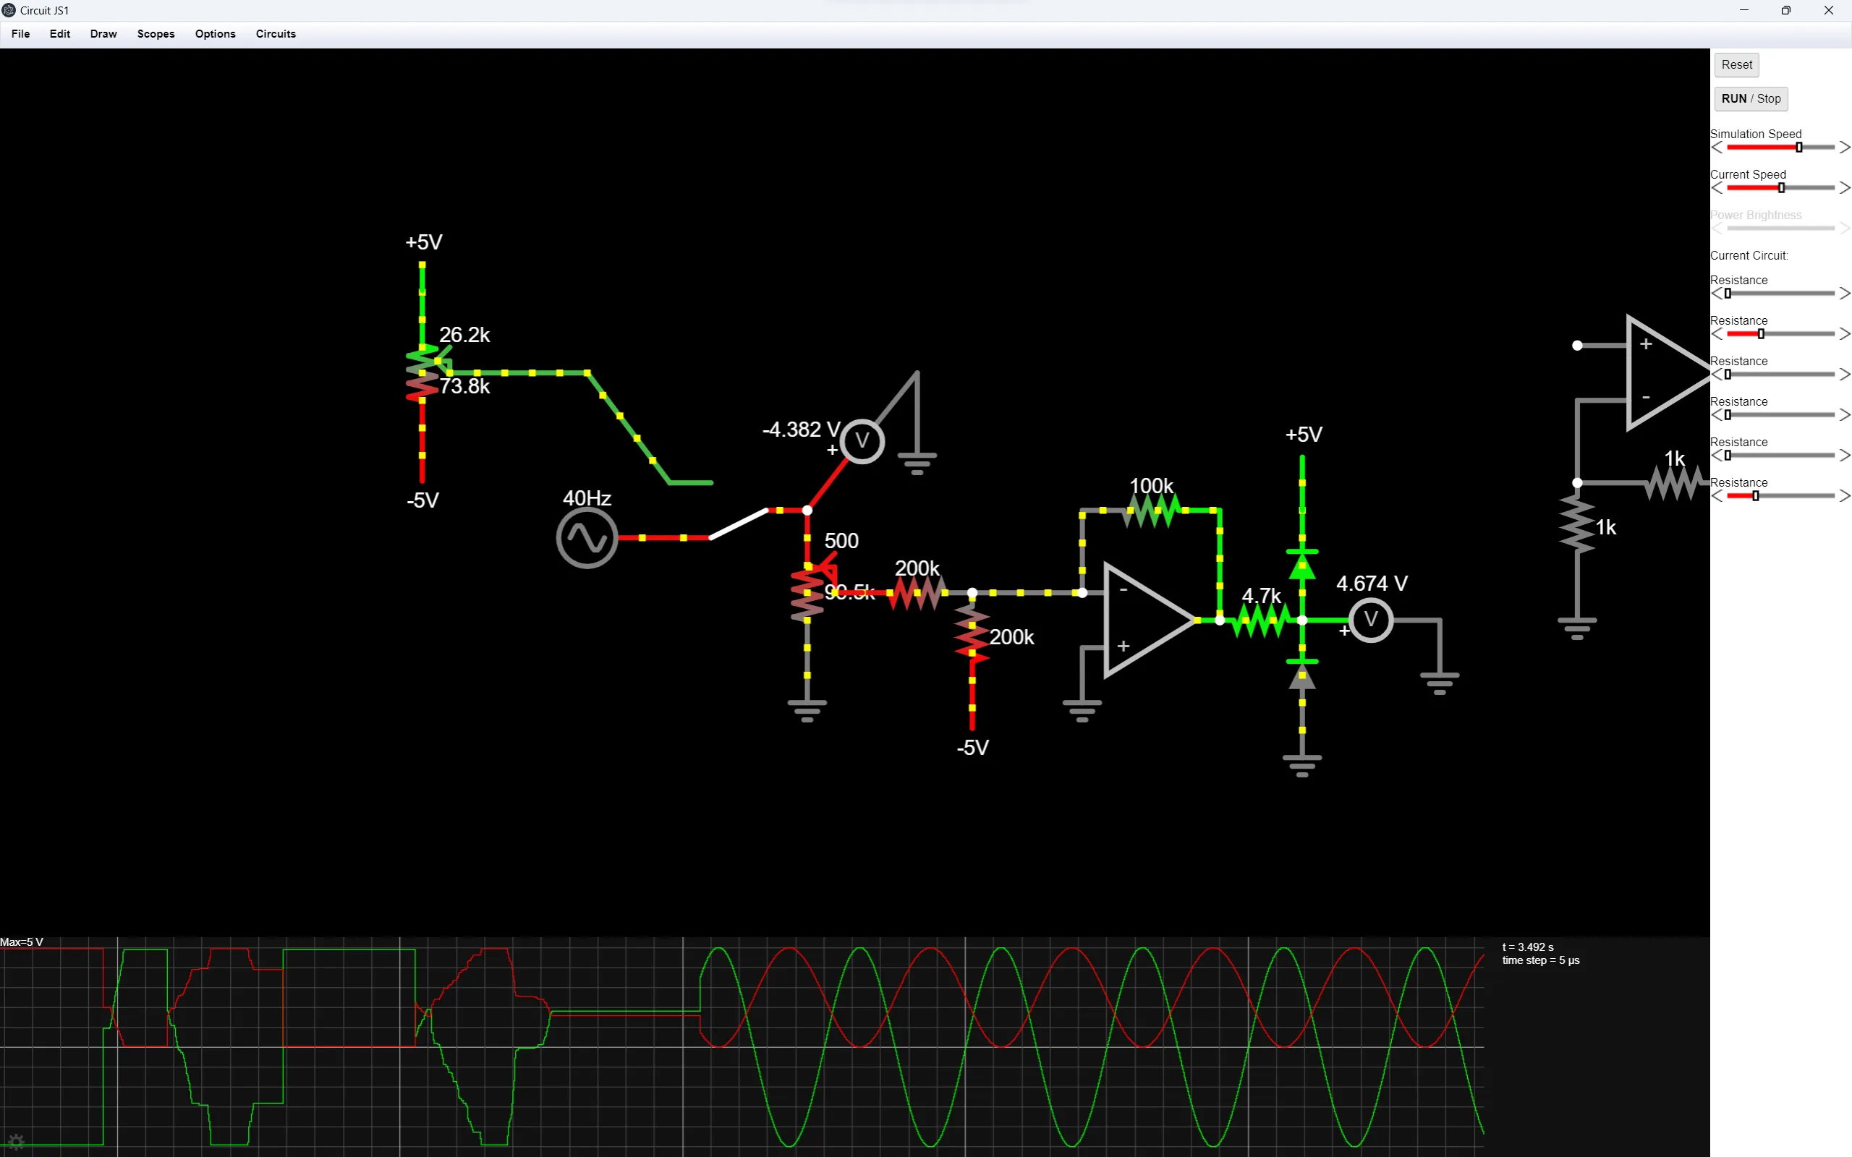Toggle simulation with the RUN / Stop button
This screenshot has height=1157, width=1852.
click(x=1750, y=99)
